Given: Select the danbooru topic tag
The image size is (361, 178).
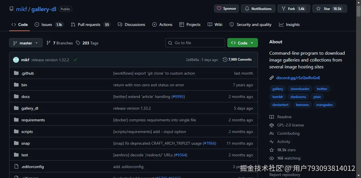Looking at the screenshot, I should [298, 97].
